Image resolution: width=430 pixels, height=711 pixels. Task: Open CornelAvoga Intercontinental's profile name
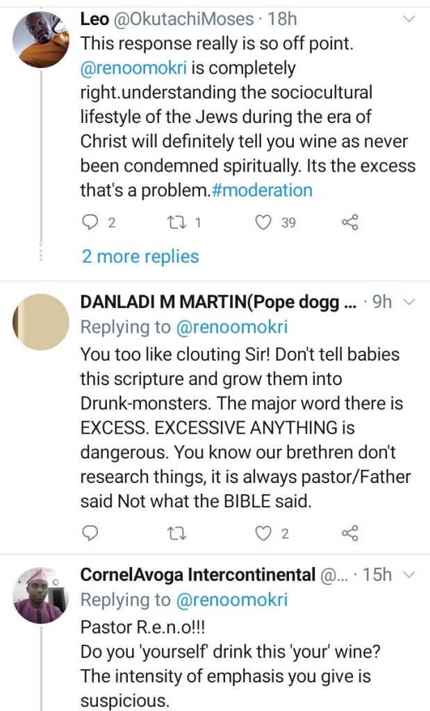pyautogui.click(x=198, y=575)
